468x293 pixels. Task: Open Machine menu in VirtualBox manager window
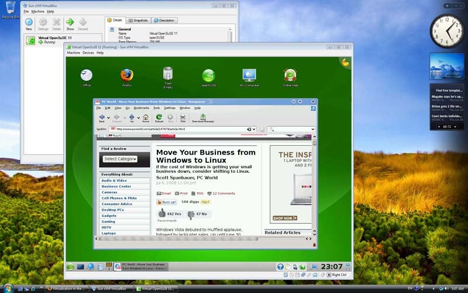pyautogui.click(x=38, y=11)
